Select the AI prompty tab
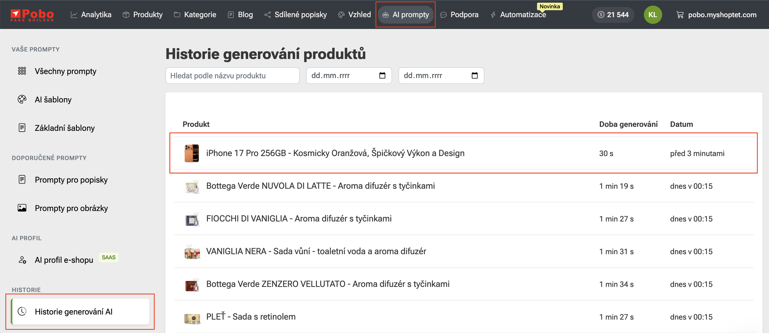769x333 pixels. click(406, 15)
